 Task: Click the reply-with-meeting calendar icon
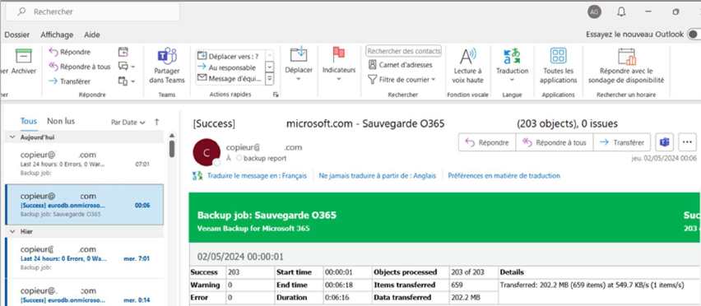coord(123,53)
